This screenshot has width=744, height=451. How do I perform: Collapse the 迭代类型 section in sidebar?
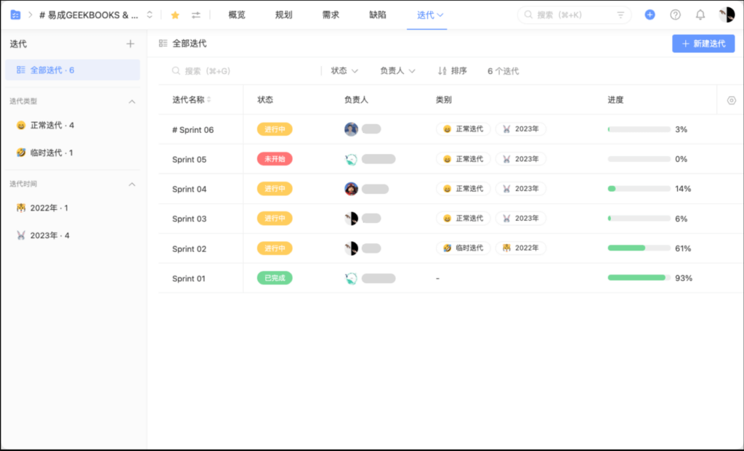pos(132,102)
